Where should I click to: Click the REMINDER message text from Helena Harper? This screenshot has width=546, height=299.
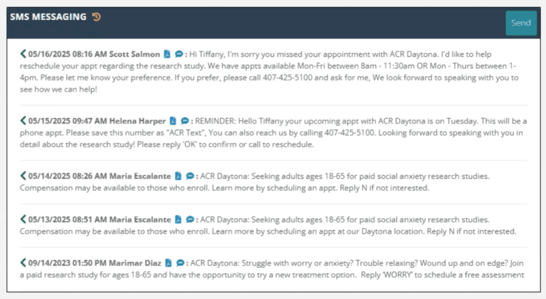[273, 133]
